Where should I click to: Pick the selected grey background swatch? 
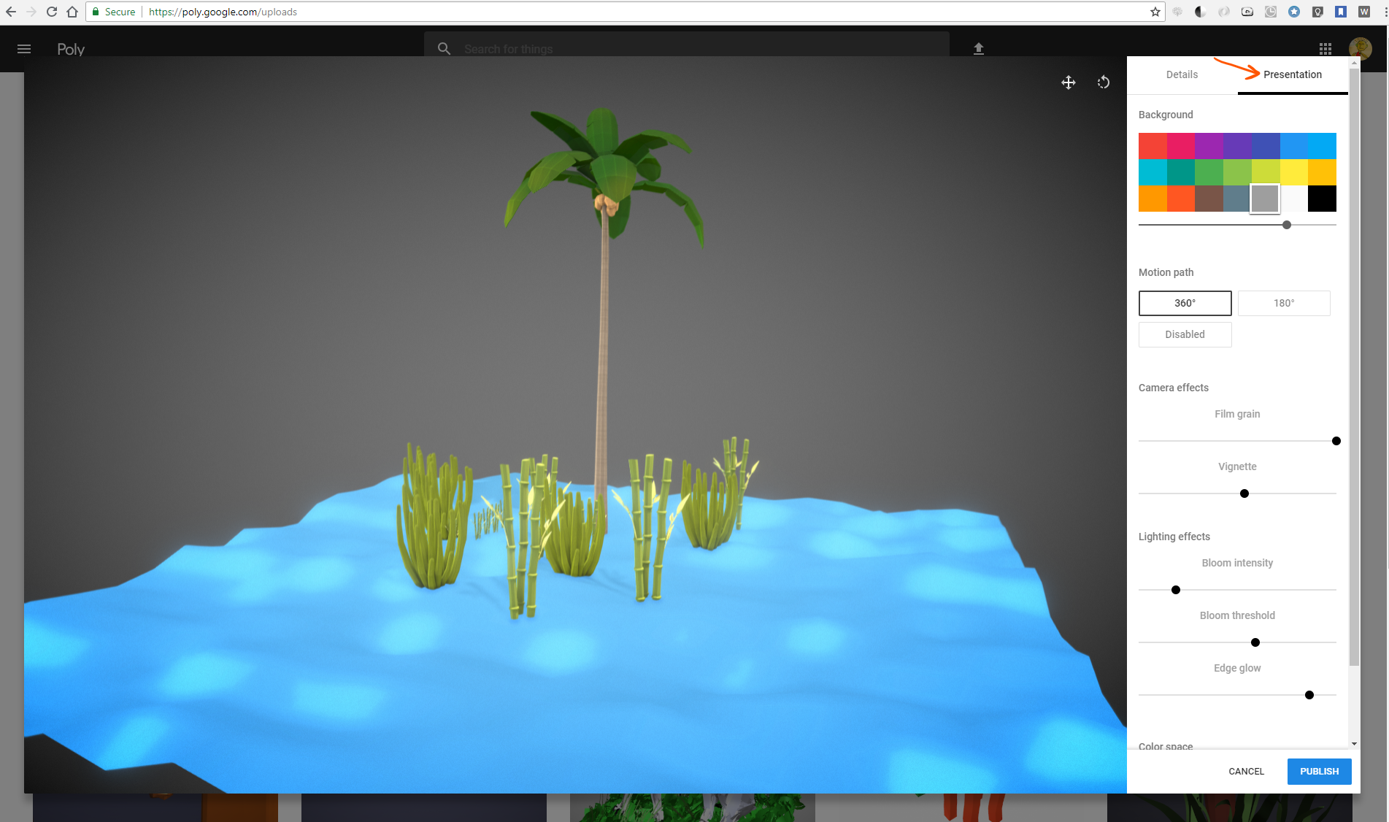(1265, 199)
